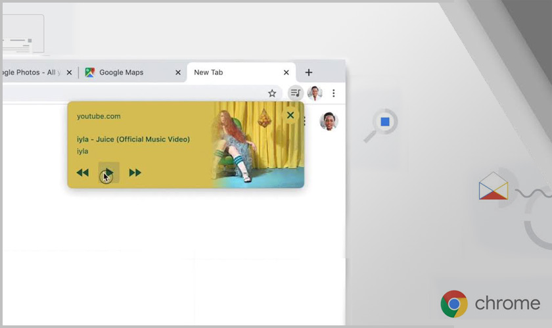Image resolution: width=552 pixels, height=328 pixels.
Task: Close the media control popup
Action: point(290,115)
